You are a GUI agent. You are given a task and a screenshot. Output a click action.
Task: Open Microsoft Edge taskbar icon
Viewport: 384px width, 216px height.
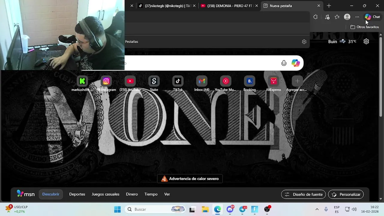(217, 209)
